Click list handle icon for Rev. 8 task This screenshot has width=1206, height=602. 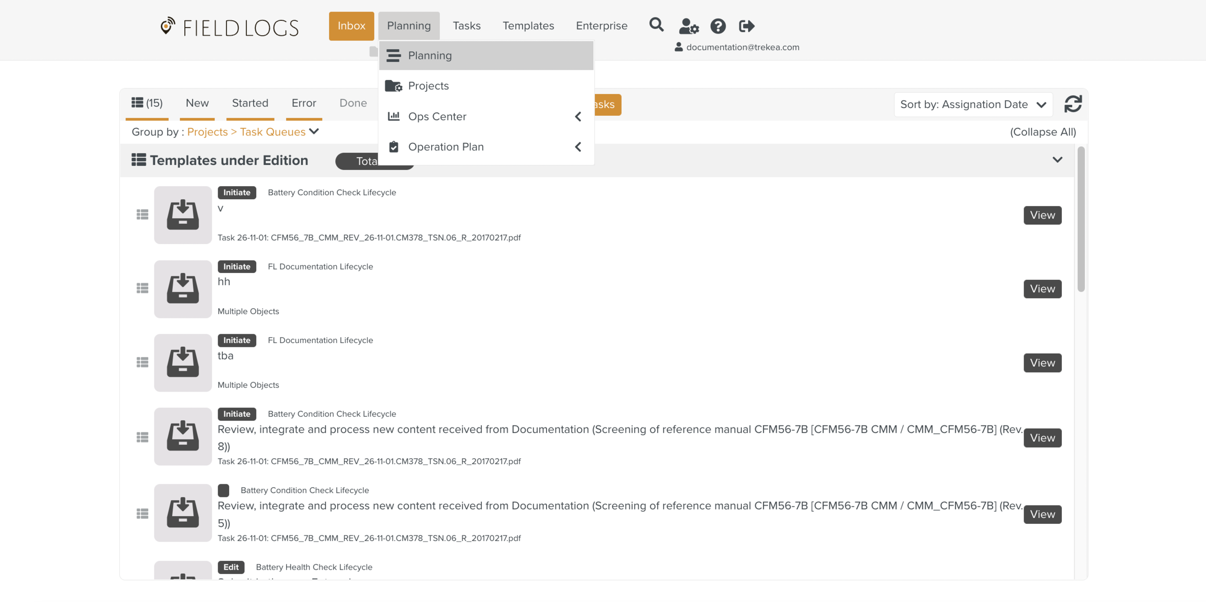142,437
